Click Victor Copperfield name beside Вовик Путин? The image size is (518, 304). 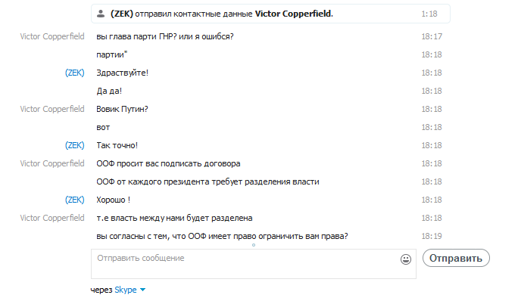52,109
